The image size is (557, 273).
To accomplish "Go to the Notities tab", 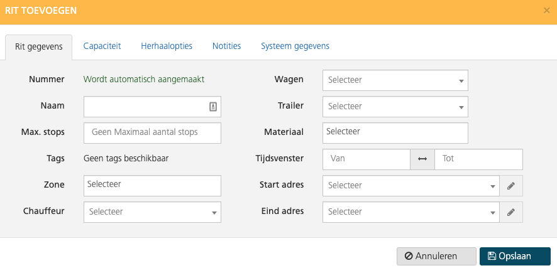I will 227,46.
